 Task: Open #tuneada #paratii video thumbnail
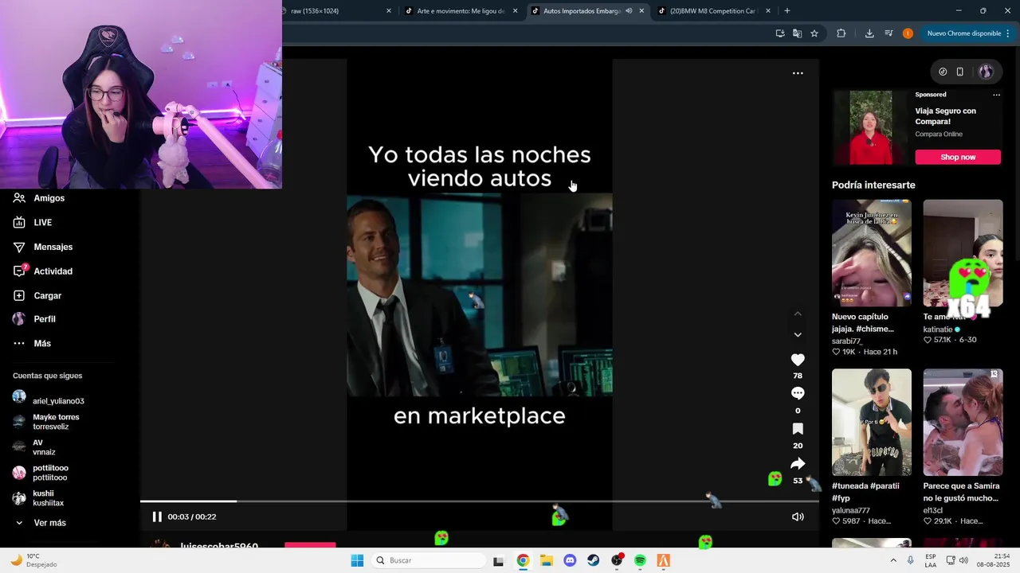tap(872, 422)
